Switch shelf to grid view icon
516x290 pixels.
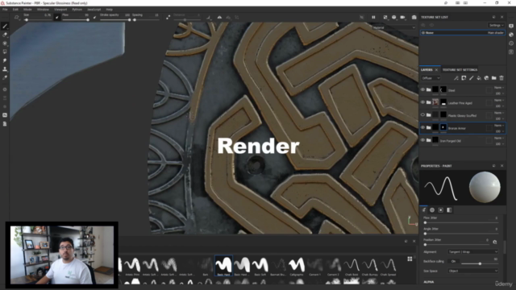410,259
